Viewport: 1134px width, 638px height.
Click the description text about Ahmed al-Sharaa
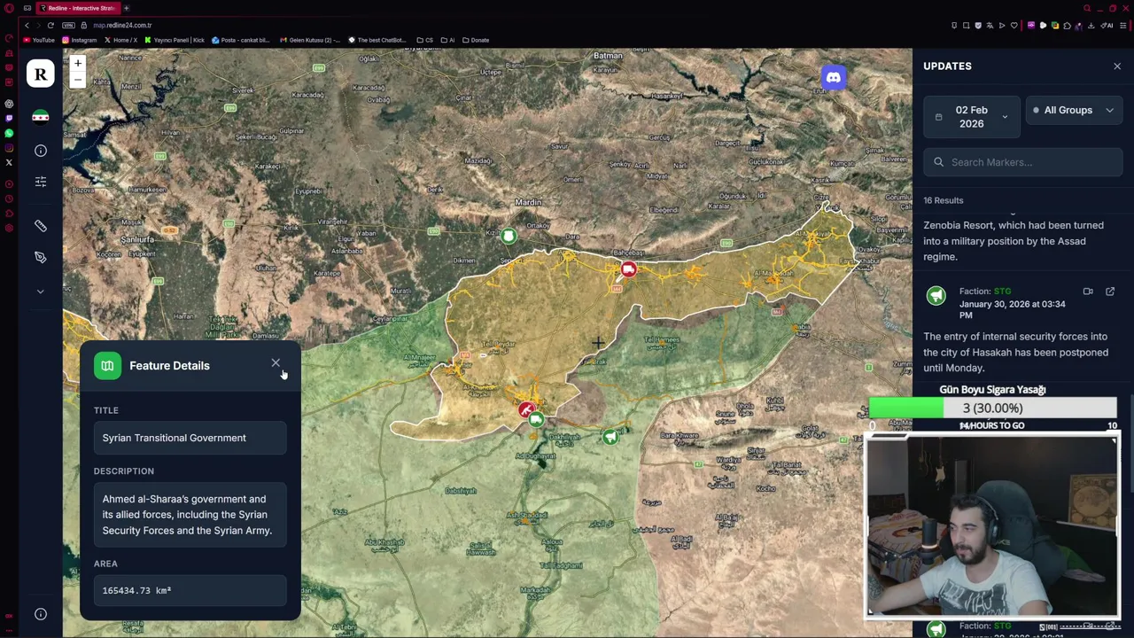190,515
